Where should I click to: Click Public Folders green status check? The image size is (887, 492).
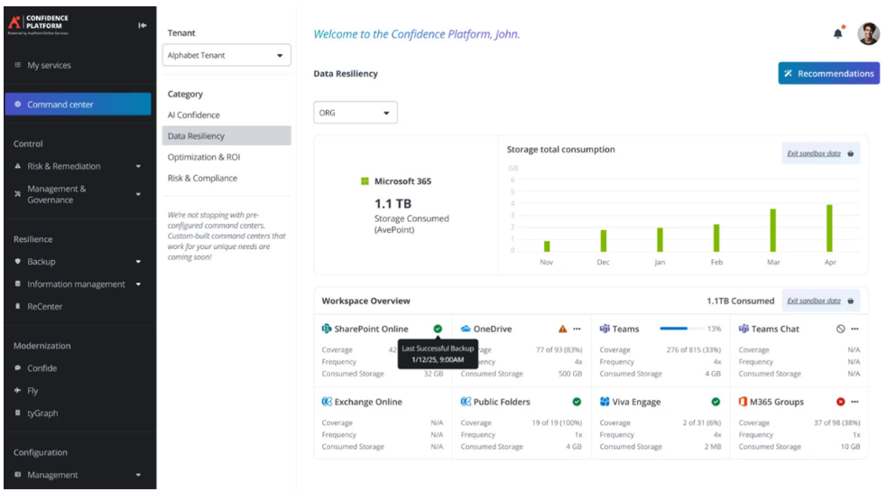point(577,402)
